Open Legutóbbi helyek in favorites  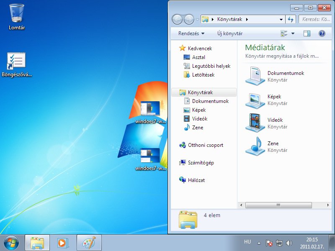(x=211, y=66)
